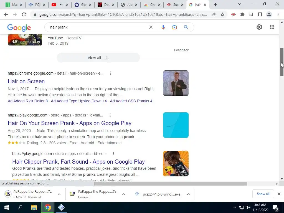The width and height of the screenshot is (284, 213).
Task: Click the horizontal scrollbar thumb
Action: 171,184
